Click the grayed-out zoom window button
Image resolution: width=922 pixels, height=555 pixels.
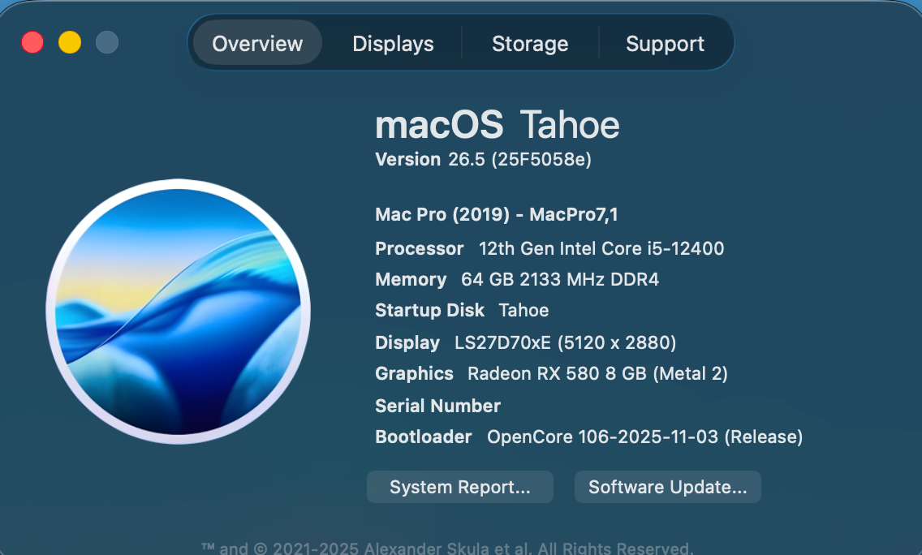coord(107,42)
